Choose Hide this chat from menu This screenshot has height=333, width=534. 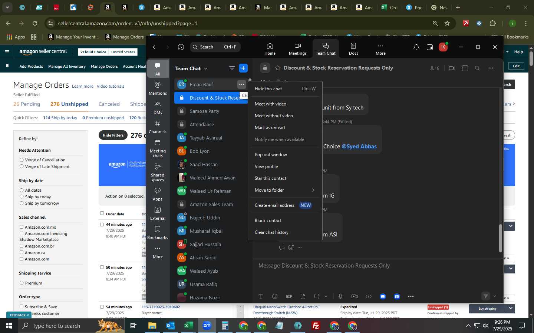tap(284, 89)
